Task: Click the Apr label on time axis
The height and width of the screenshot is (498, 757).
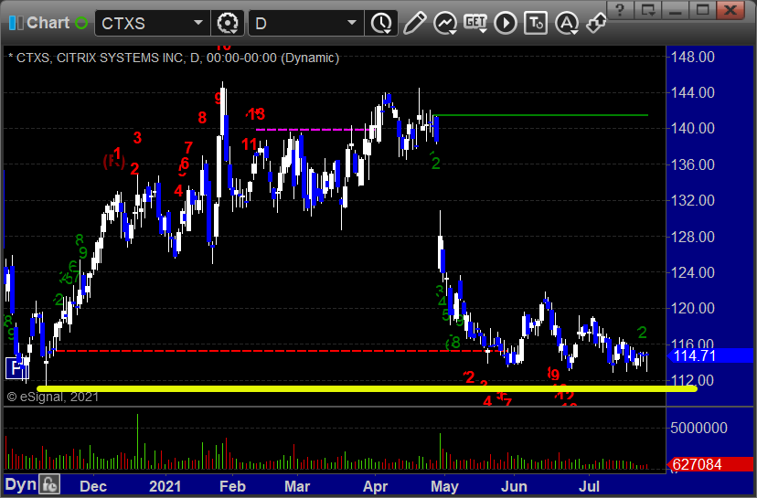Action: point(375,486)
